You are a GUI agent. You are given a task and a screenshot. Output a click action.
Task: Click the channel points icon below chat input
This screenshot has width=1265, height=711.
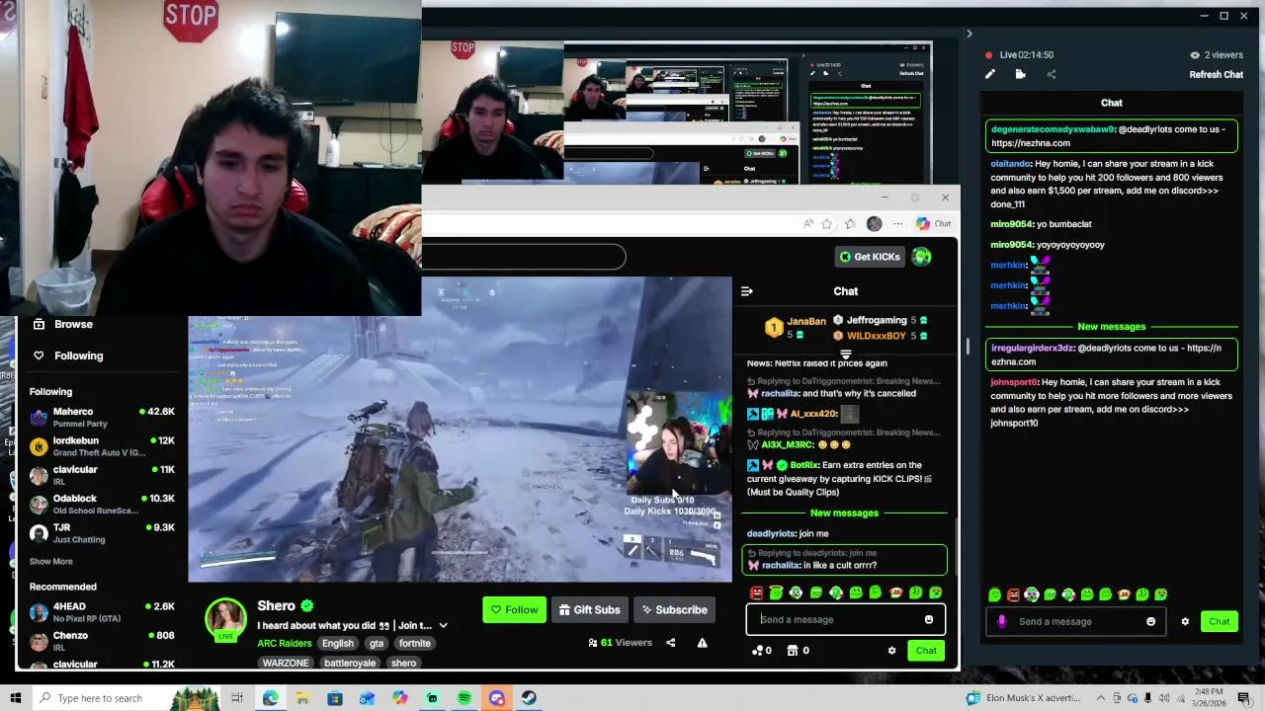pyautogui.click(x=761, y=650)
